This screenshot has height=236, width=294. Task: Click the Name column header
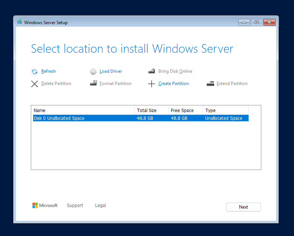84,111
